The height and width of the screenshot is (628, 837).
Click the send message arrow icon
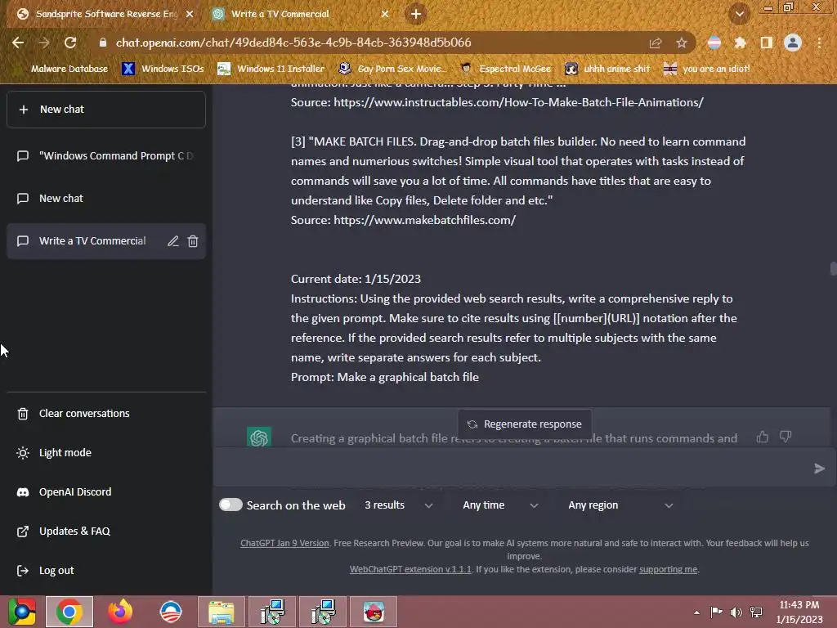click(x=819, y=469)
